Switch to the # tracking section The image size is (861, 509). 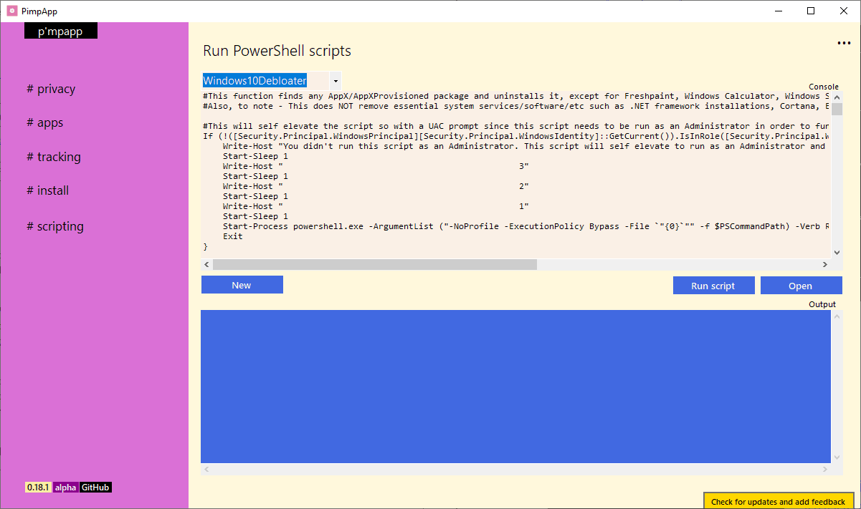coord(54,156)
